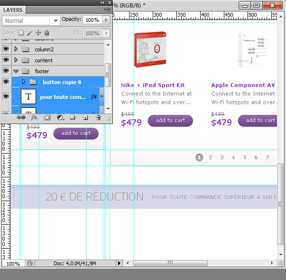Hide the column2 layer group

coord(6,49)
